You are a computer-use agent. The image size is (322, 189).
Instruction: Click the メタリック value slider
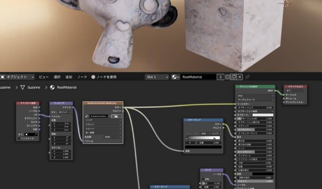click(255, 126)
